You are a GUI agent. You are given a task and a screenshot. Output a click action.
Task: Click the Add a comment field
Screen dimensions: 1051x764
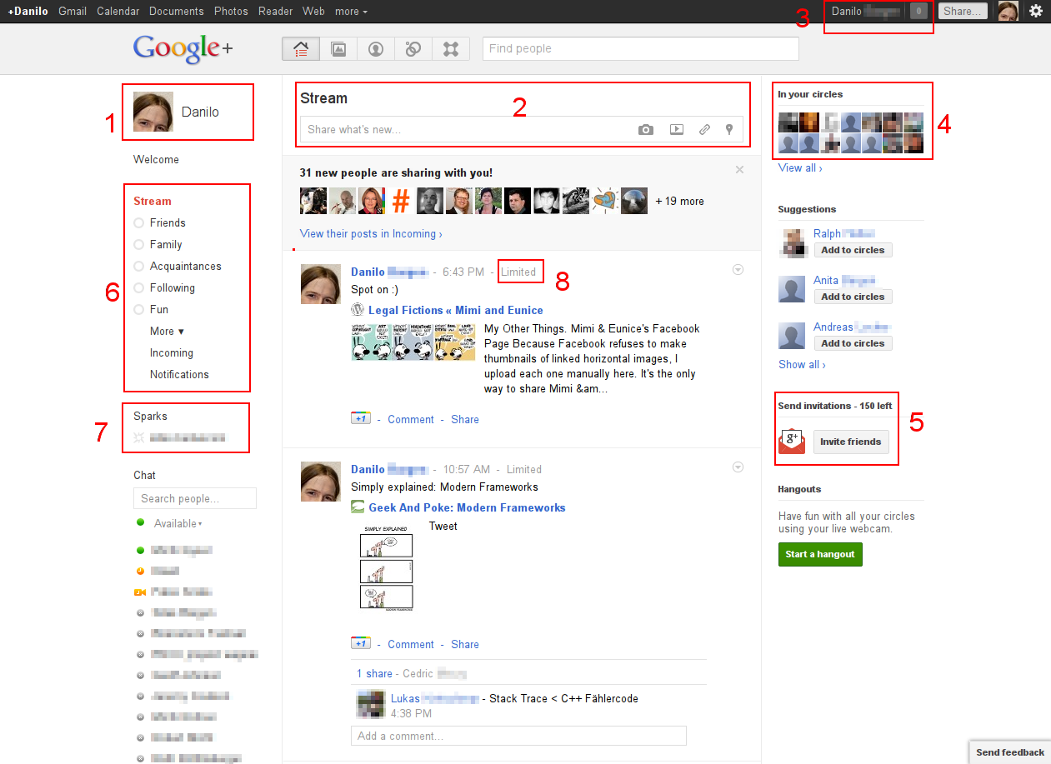pos(518,736)
